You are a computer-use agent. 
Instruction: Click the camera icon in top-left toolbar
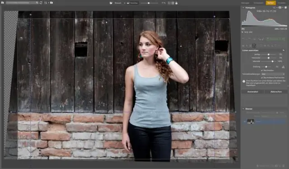click(x=51, y=3)
